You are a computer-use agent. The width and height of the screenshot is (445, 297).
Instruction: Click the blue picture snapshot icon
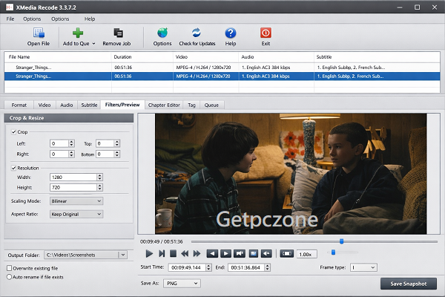coord(253,253)
